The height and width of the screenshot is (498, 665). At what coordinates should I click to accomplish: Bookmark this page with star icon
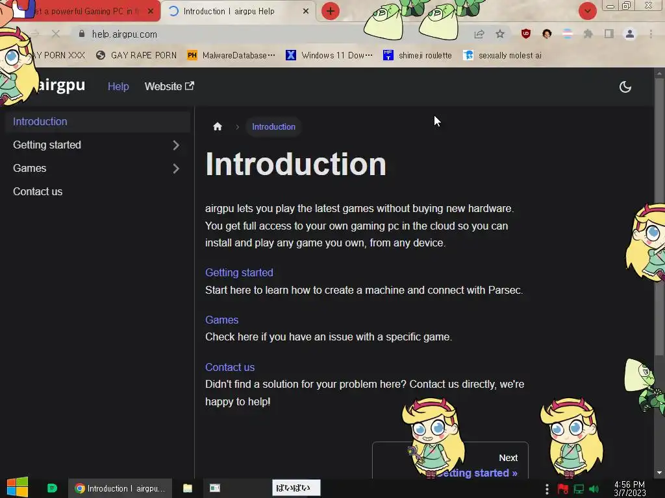(500, 34)
